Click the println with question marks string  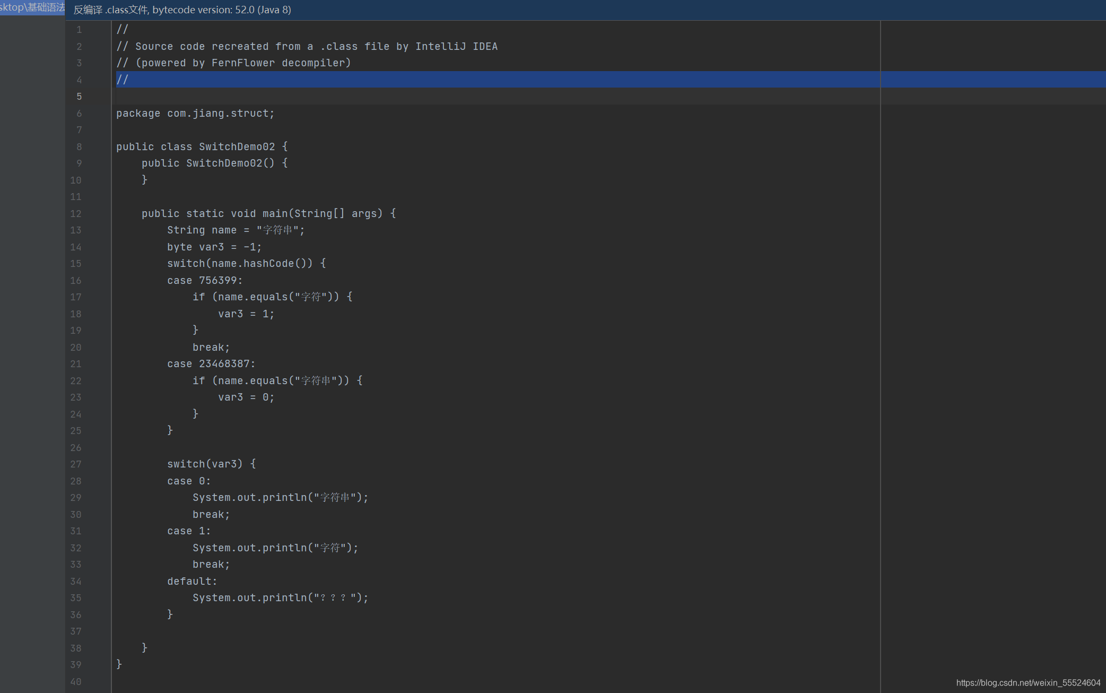[281, 597]
